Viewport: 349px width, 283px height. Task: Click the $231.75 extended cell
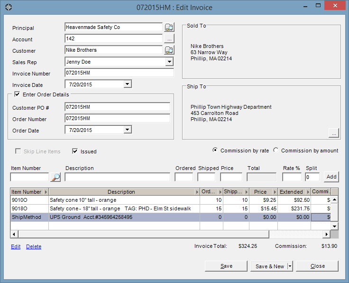(x=294, y=208)
